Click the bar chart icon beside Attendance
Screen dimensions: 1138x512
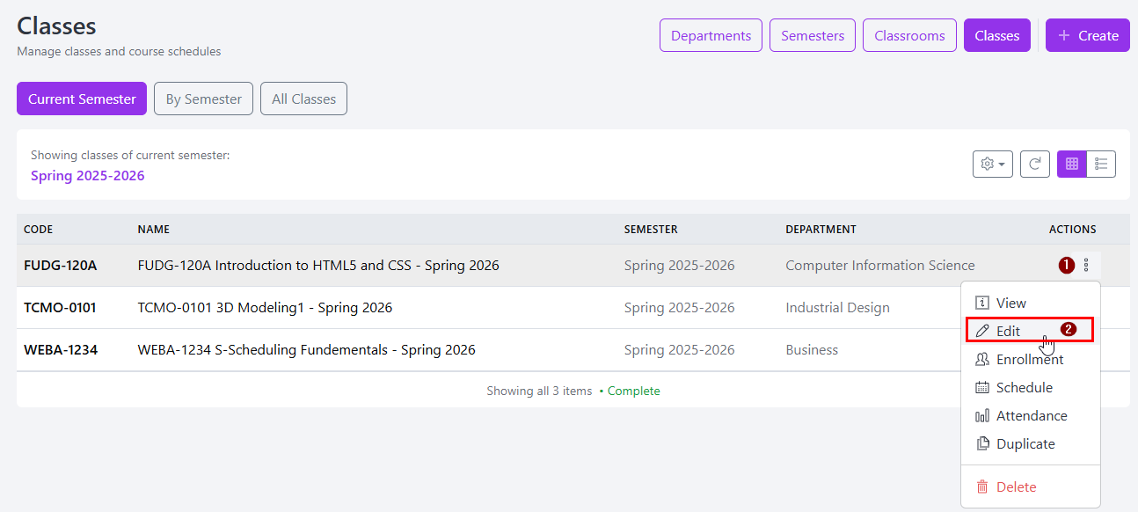coord(983,415)
